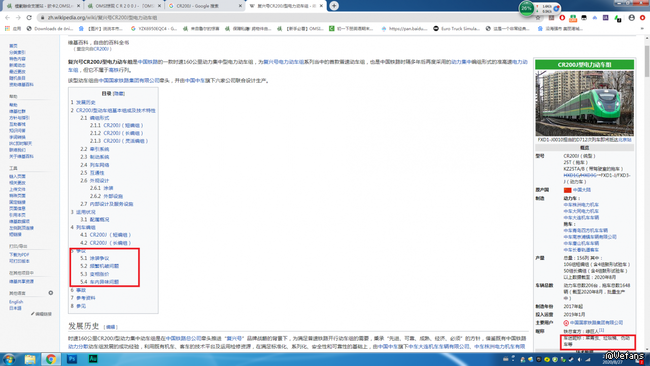Open the Euro Truck Simula... bookmark
The height and width of the screenshot is (366, 650).
456,29
